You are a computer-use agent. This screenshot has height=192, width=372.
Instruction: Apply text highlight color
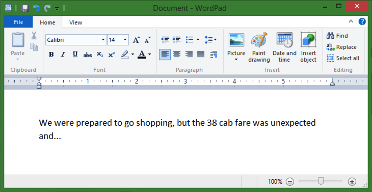point(125,54)
